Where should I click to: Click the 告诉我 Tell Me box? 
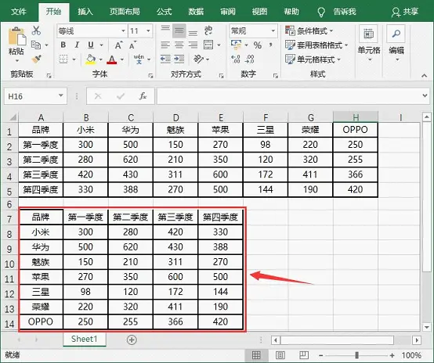coord(337,12)
